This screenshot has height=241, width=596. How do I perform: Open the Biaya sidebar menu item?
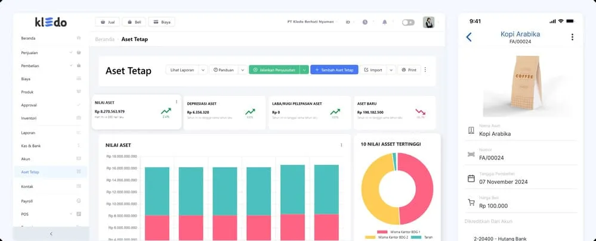tap(51, 79)
